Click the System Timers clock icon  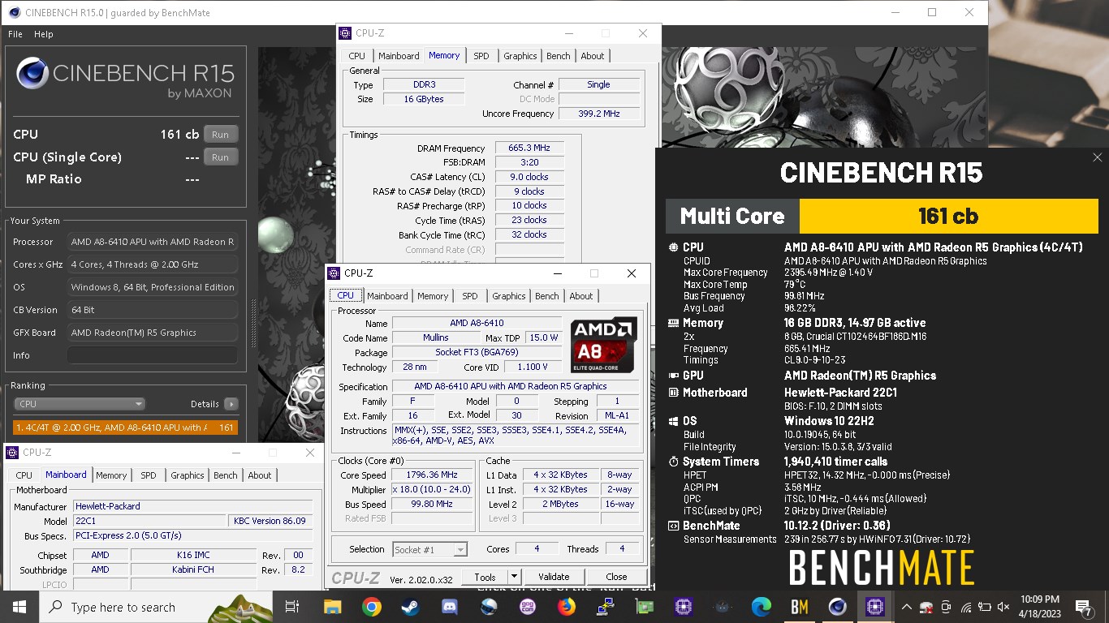click(672, 462)
